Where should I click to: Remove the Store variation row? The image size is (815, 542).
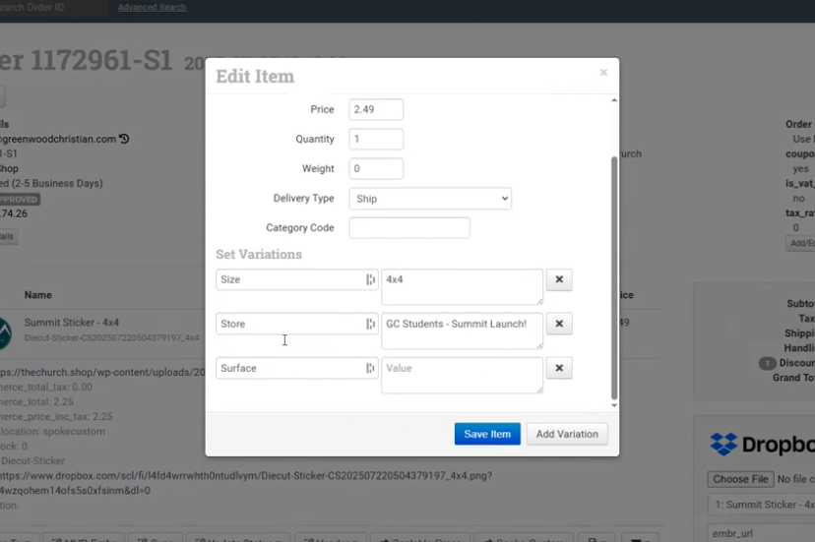point(558,324)
